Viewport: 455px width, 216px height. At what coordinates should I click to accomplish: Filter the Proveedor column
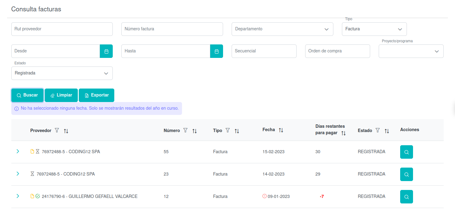[57, 130]
